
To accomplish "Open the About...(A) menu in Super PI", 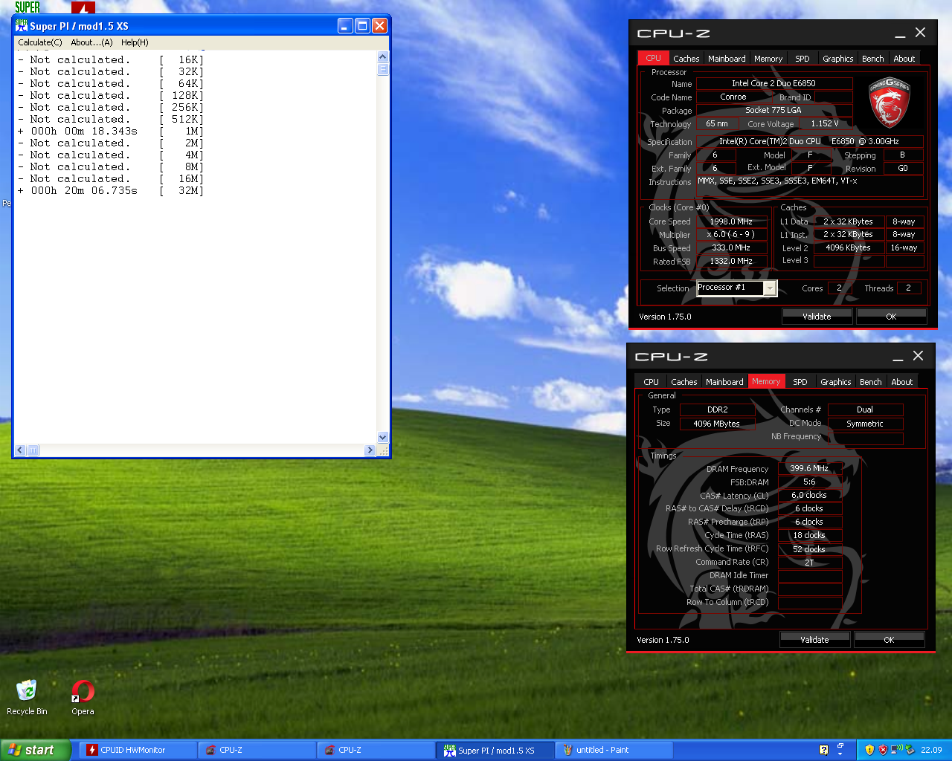I will click(91, 42).
